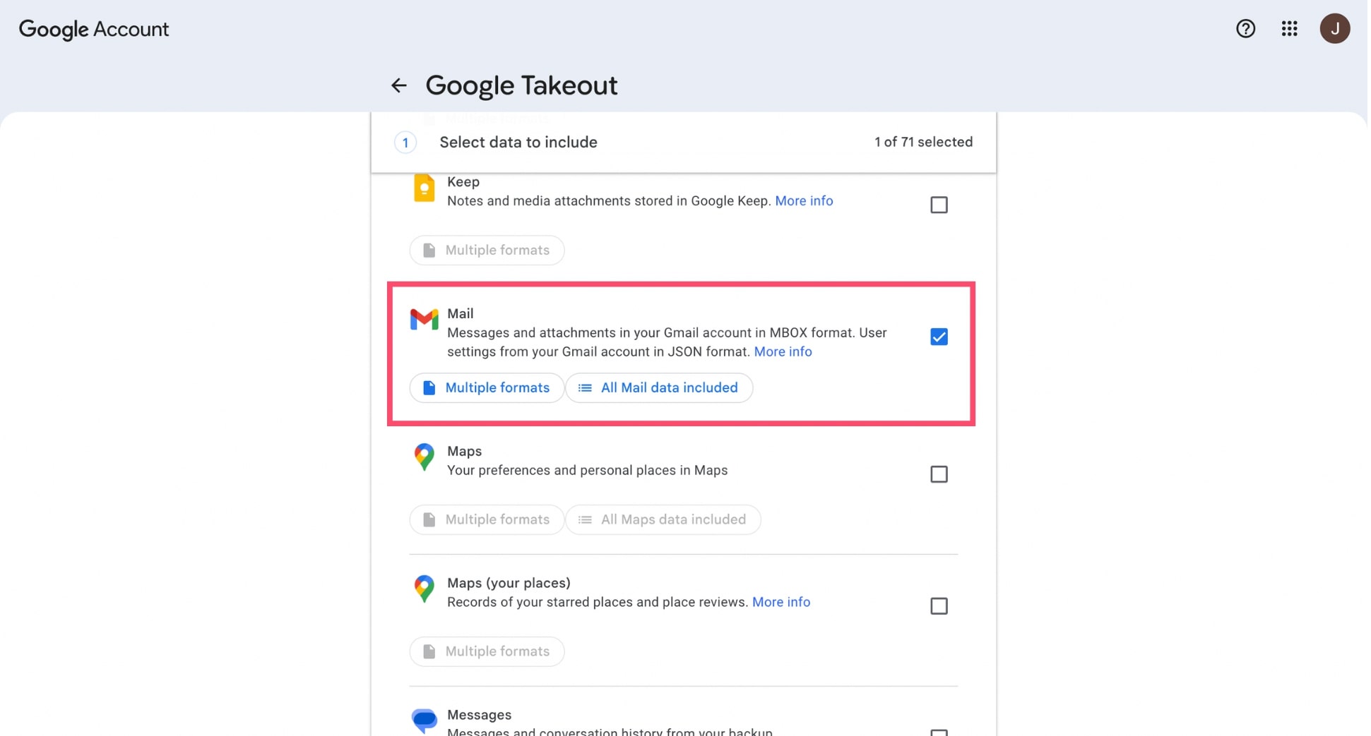Open All Maps data included selector

(x=663, y=519)
